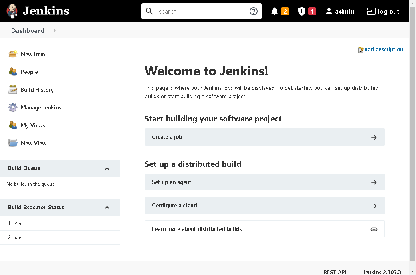This screenshot has height=275, width=416.
Task: Click Configure a cloud button
Action: point(265,206)
